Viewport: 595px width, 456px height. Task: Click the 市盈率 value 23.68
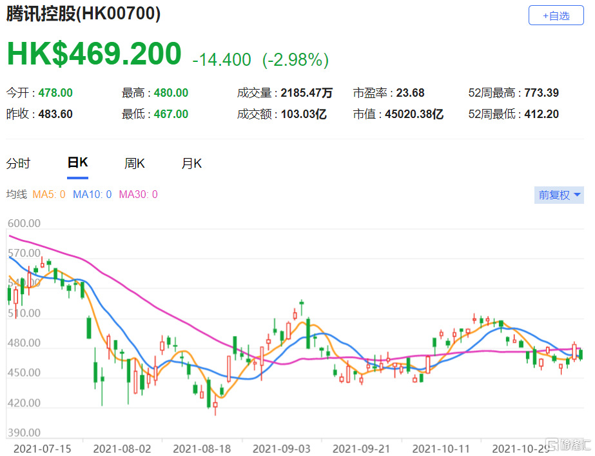click(410, 93)
